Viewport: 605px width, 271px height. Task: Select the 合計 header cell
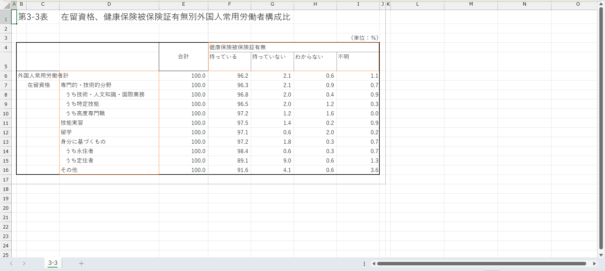click(183, 57)
